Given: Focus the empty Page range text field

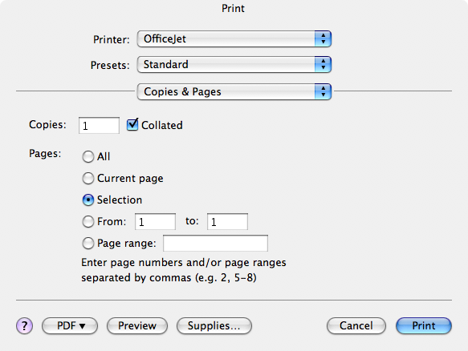Looking at the screenshot, I should [x=215, y=243].
